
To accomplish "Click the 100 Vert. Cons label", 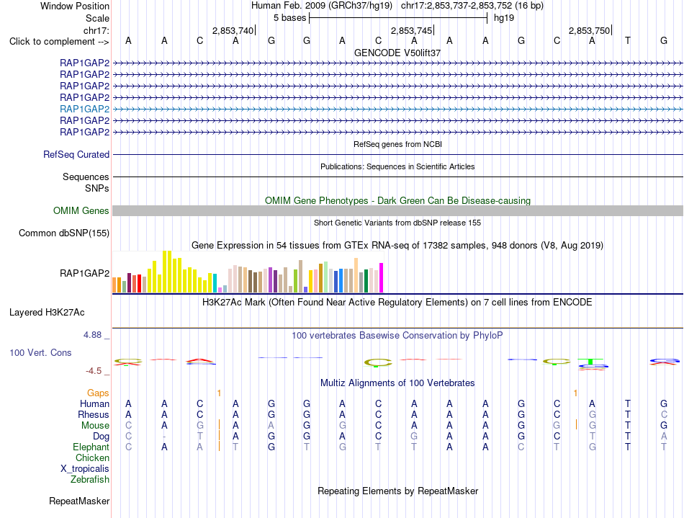I will pos(40,352).
